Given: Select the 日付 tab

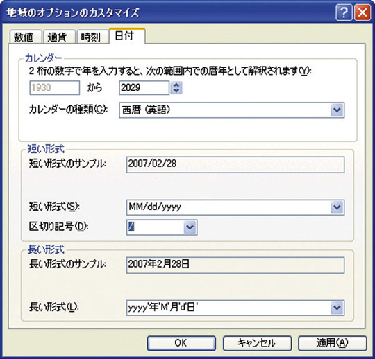Looking at the screenshot, I should click(x=127, y=36).
